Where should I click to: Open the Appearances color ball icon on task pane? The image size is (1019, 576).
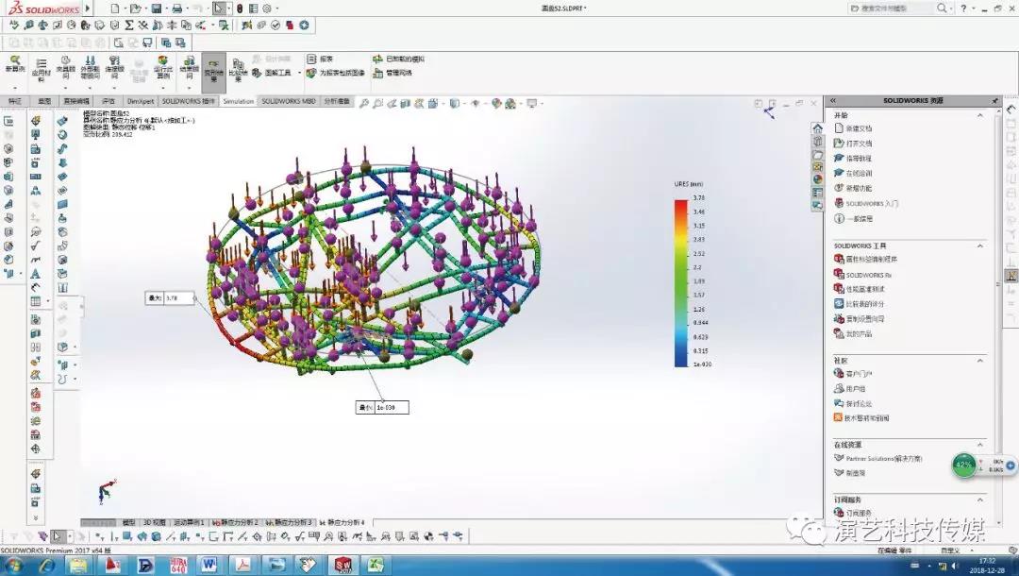(817, 178)
